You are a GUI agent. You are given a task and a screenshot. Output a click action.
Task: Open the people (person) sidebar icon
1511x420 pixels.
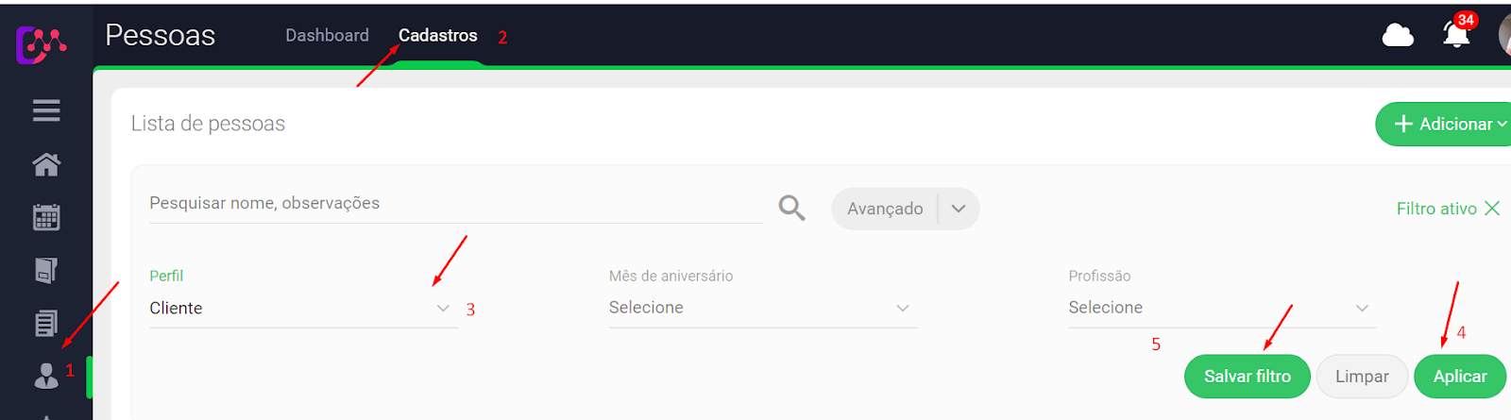(46, 376)
